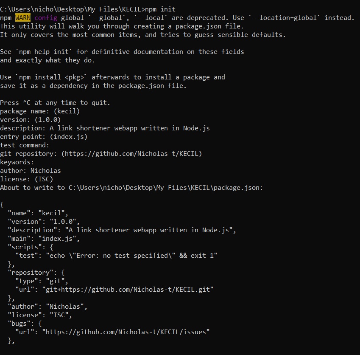Click the "name": "kecil" JSON line

[x=38, y=213]
